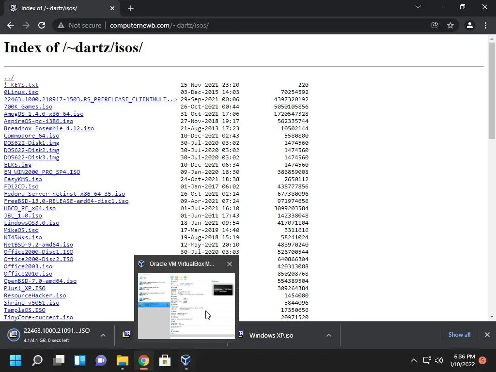
Task: Click Chrome icon on taskbar
Action: (143, 360)
